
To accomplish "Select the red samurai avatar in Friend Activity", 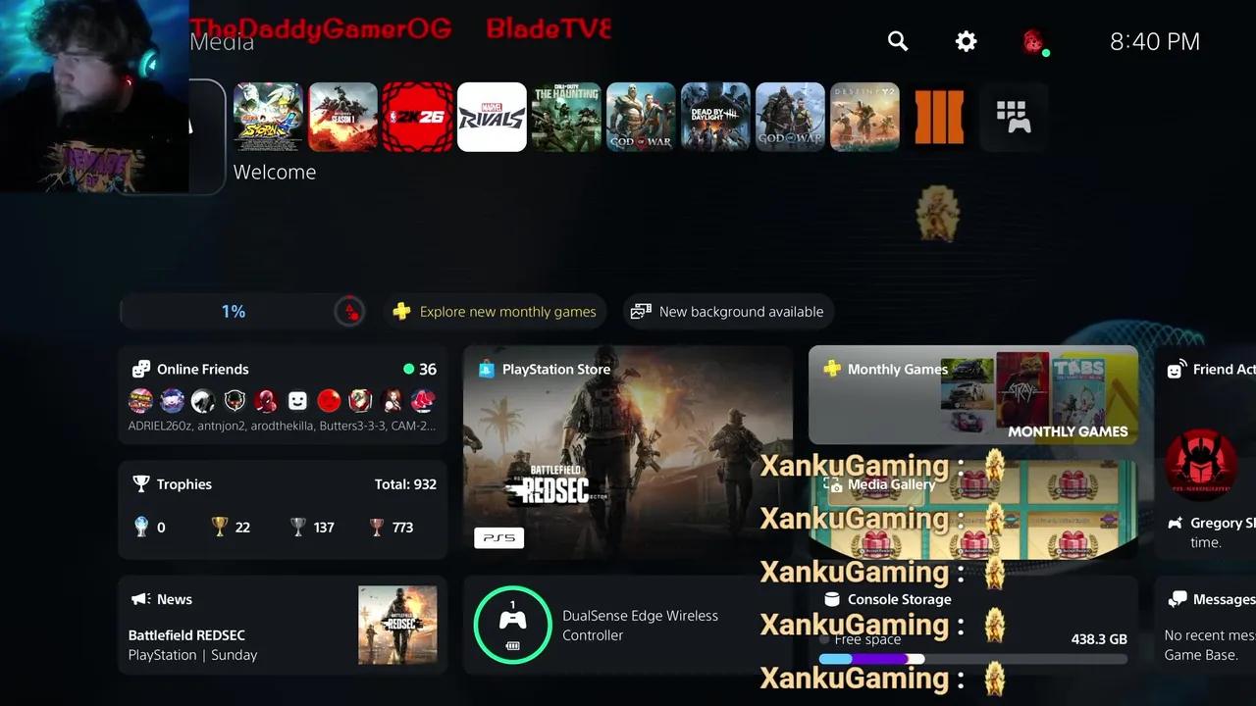I will [1200, 464].
